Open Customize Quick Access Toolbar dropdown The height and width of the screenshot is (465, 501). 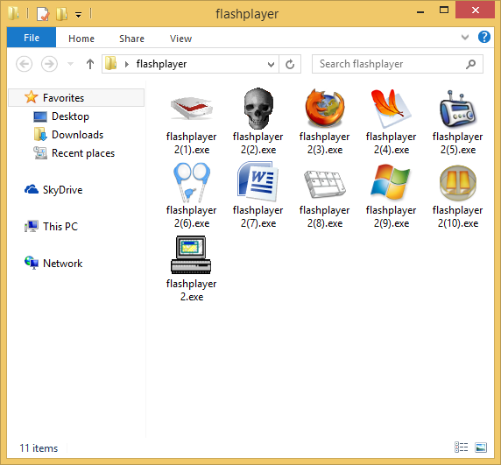tap(78, 14)
